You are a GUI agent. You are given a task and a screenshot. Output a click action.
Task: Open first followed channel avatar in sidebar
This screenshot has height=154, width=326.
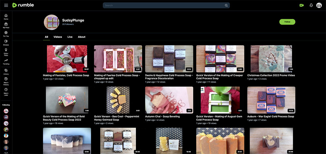[x=6, y=111]
